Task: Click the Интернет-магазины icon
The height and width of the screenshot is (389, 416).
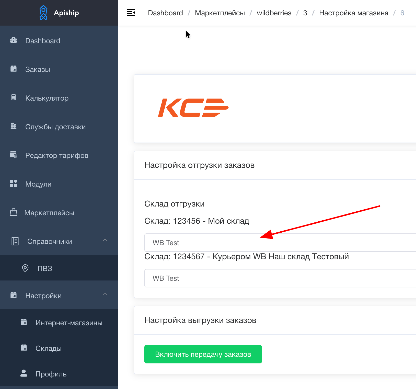Action: click(24, 322)
